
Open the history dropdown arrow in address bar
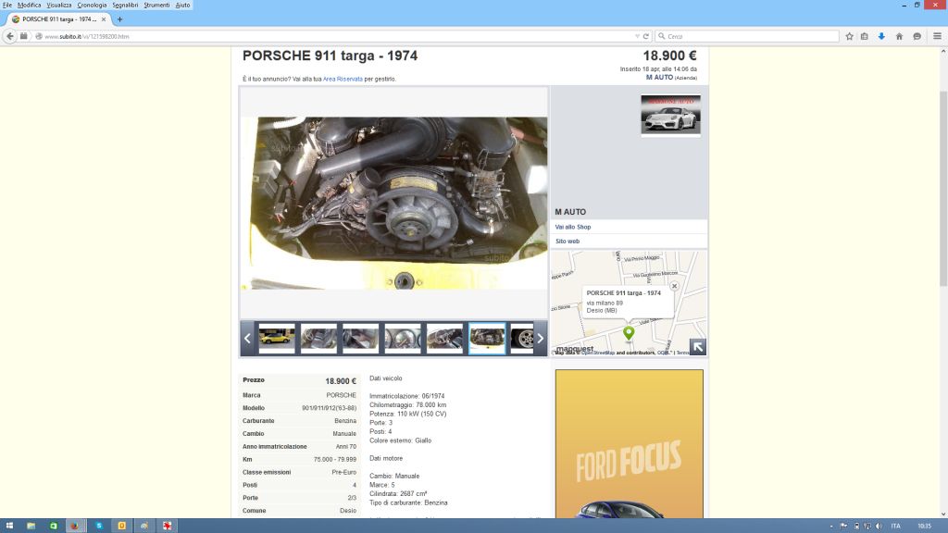click(637, 36)
